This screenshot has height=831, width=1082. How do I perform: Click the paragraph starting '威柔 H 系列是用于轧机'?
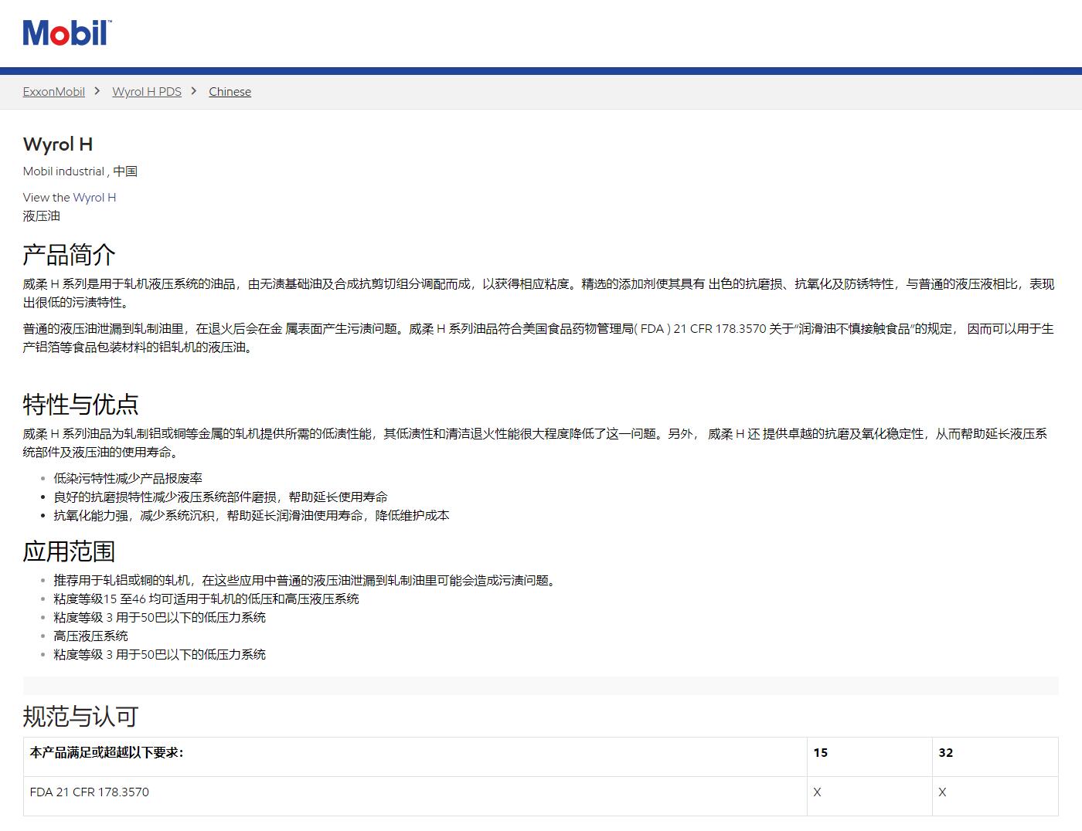[539, 293]
